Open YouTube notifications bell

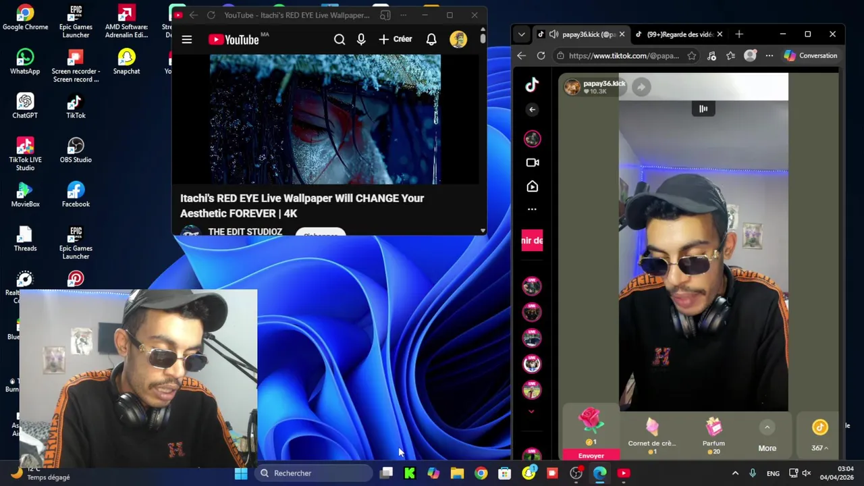(431, 40)
